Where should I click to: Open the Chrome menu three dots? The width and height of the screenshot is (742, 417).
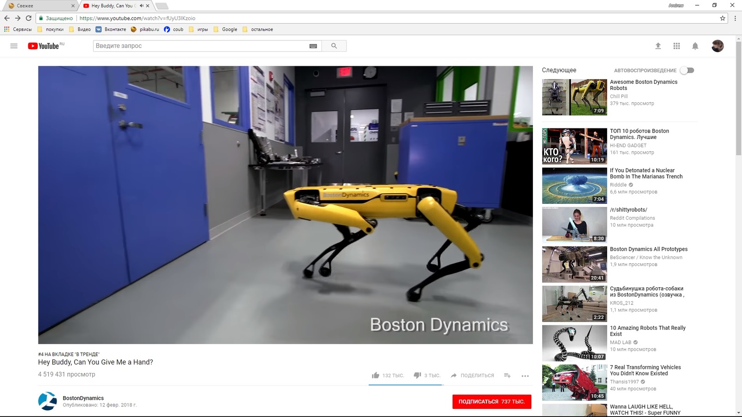pyautogui.click(x=735, y=18)
